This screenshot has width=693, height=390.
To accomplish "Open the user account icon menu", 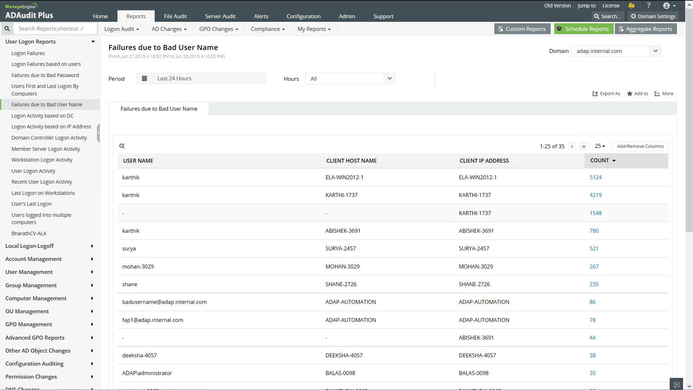I will [x=669, y=6].
